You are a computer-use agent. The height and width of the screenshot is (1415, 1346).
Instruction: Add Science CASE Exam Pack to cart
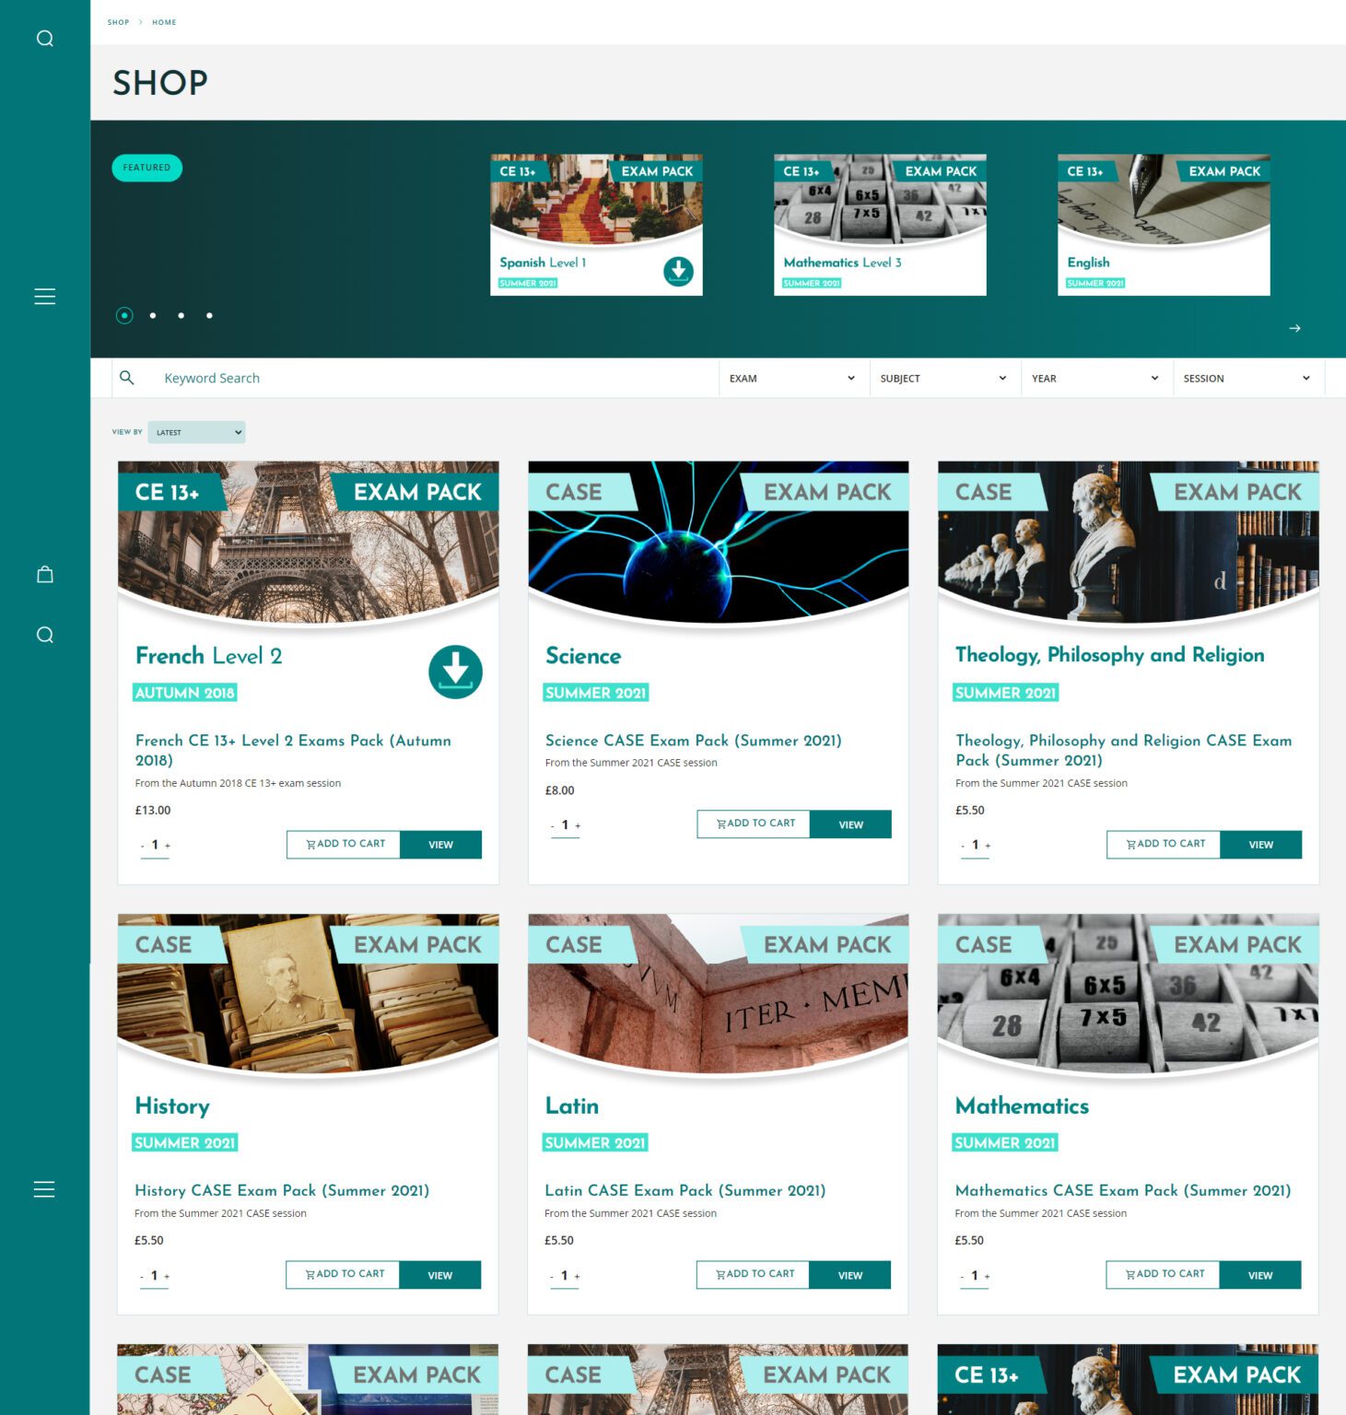click(754, 824)
